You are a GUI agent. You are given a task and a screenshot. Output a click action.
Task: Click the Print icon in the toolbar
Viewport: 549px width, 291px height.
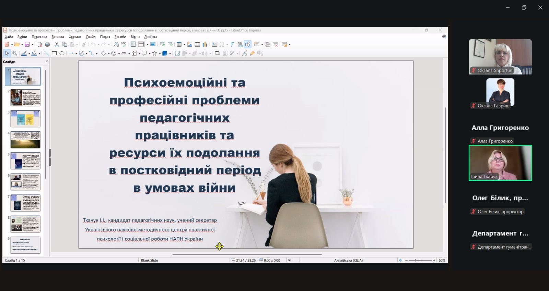pyautogui.click(x=47, y=45)
